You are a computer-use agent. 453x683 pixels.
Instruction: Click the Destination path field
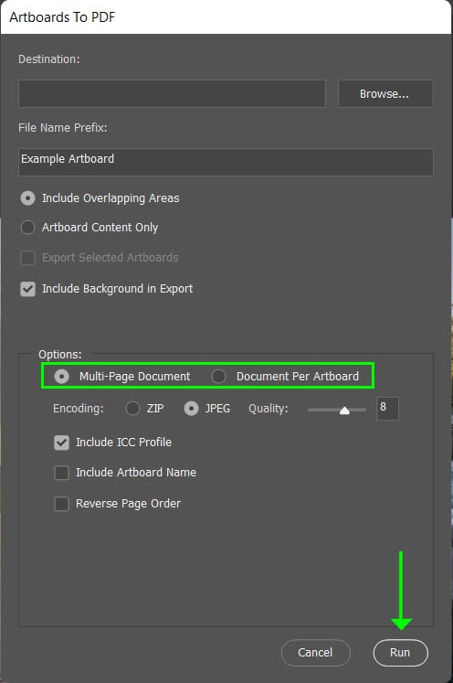point(172,93)
